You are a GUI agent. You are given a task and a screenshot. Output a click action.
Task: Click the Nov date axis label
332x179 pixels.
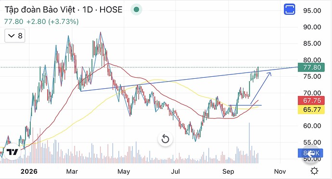(x=280, y=171)
